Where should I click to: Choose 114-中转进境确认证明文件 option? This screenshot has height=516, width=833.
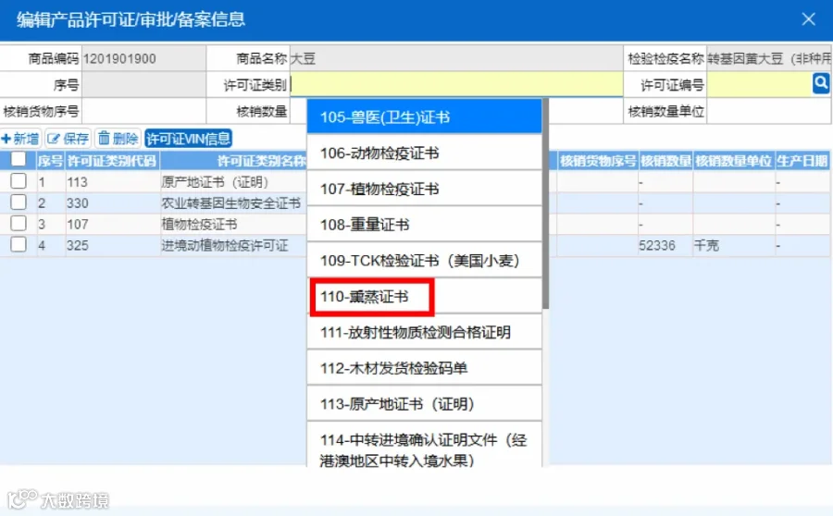(x=425, y=445)
